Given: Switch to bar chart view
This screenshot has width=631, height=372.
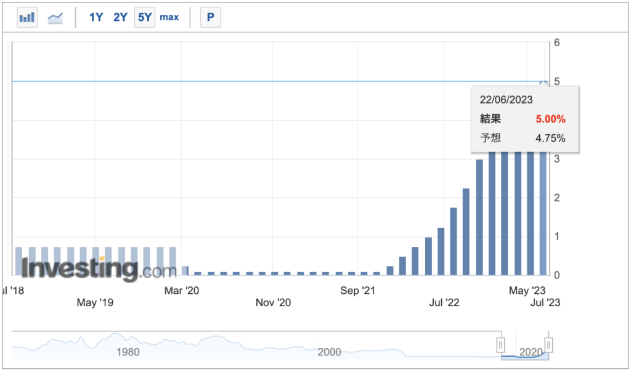Looking at the screenshot, I should pos(27,17).
